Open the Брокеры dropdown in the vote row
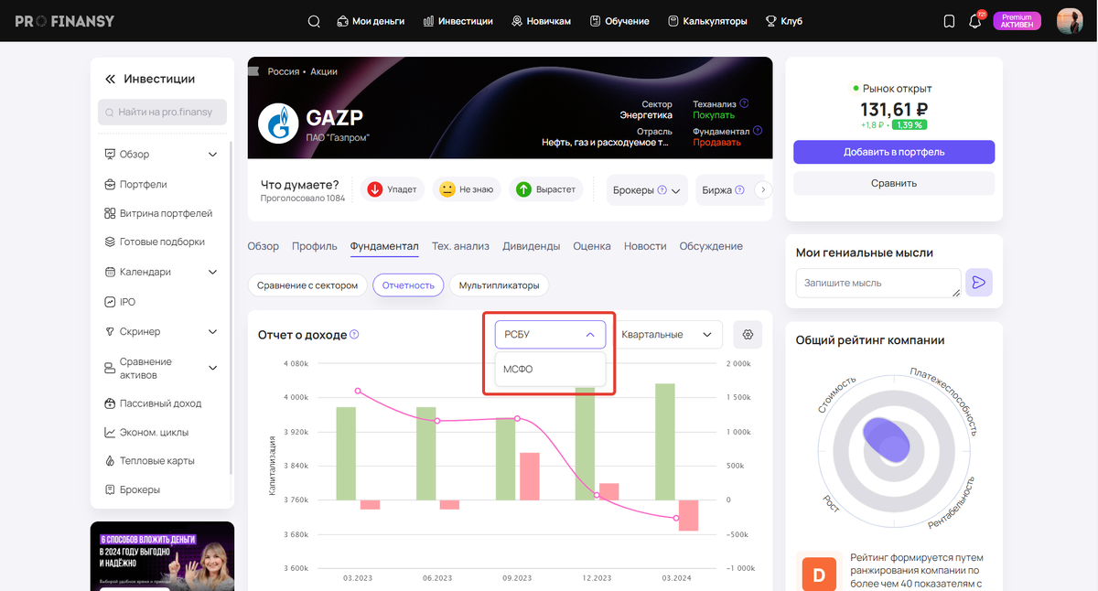This screenshot has width=1098, height=591. coord(647,190)
